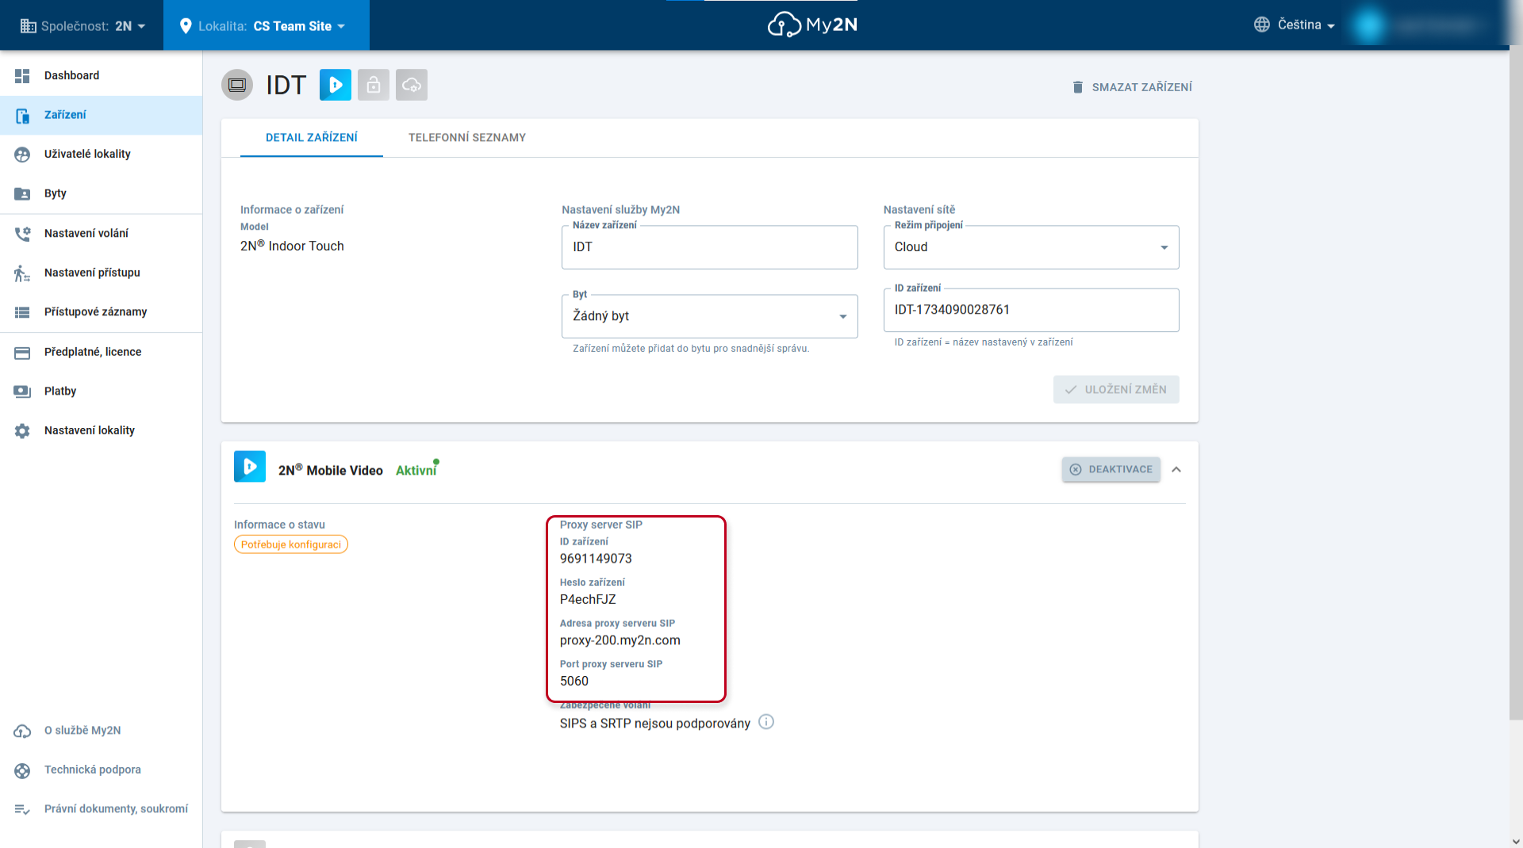Open the Přístupové záznamy list icon

click(x=22, y=312)
